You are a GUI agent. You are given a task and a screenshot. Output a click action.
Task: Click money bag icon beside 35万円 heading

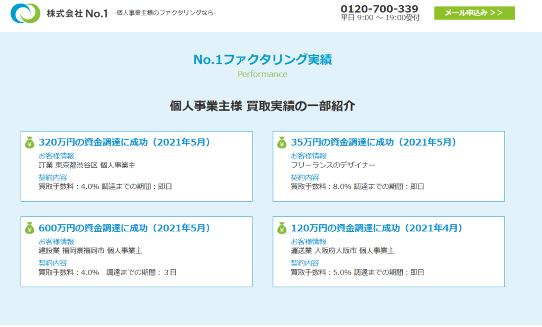point(282,142)
